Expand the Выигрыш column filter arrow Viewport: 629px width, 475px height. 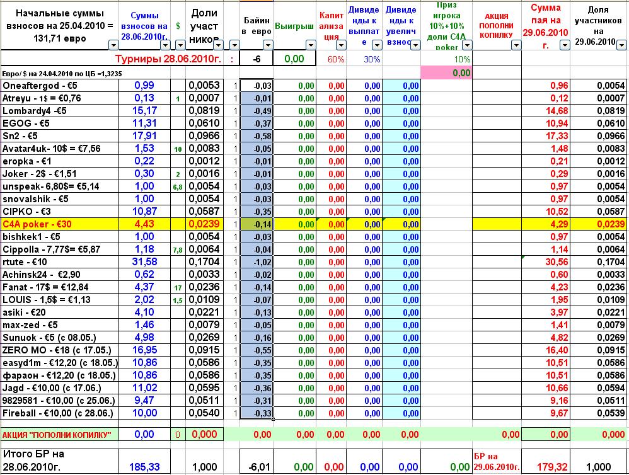coord(311,45)
